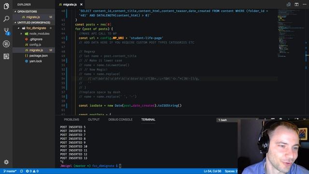Screen dimensions: 309x174
Task: Open More Actions ellipsis in editor title
Action: pyautogui.click(x=305, y=4)
